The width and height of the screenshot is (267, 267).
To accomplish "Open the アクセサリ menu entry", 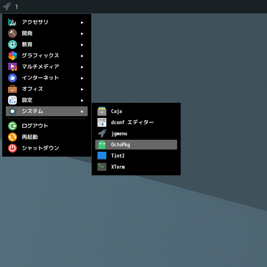I will (47, 22).
